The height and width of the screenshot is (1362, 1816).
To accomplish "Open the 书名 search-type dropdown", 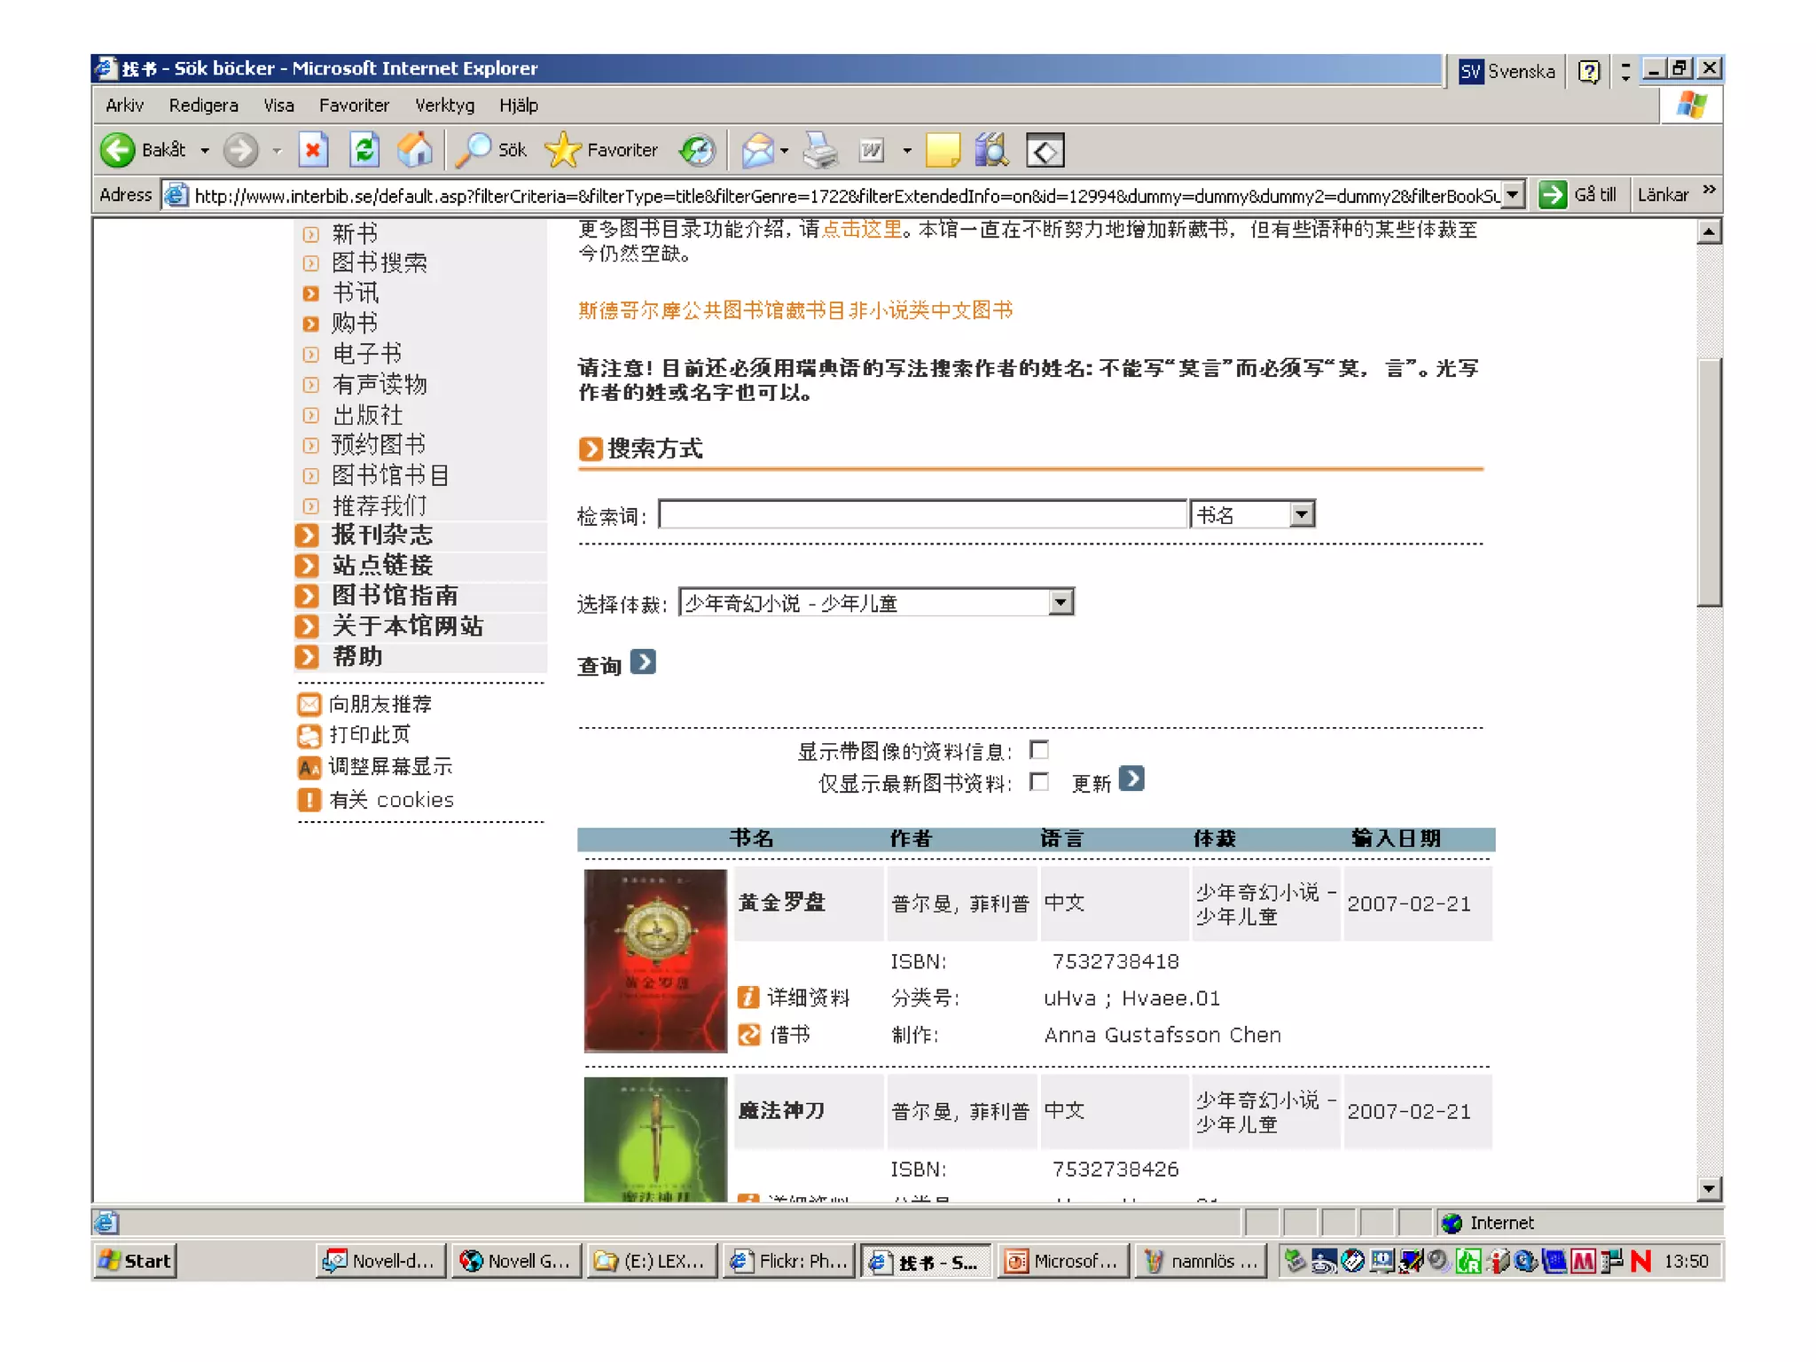I will (1301, 514).
